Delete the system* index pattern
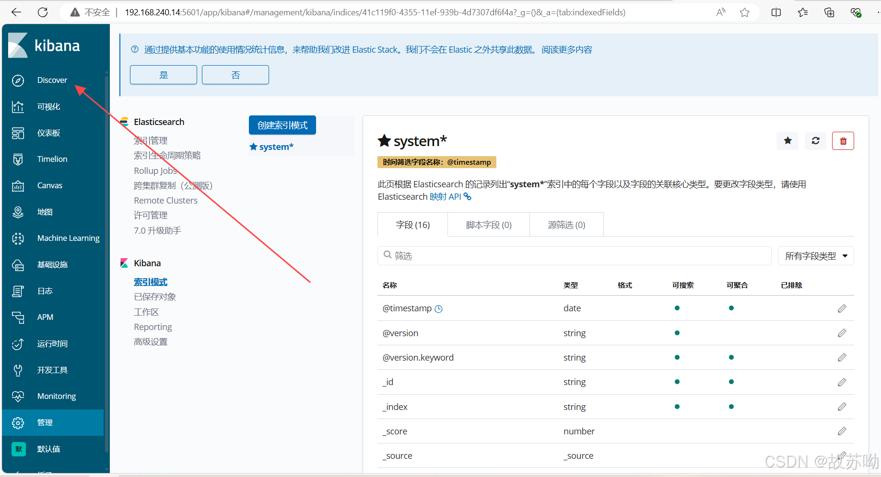This screenshot has height=477, width=881. 843,141
